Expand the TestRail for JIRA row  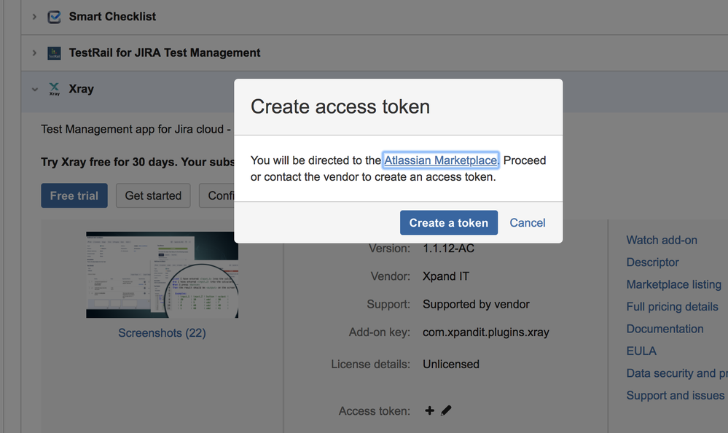[x=34, y=53]
